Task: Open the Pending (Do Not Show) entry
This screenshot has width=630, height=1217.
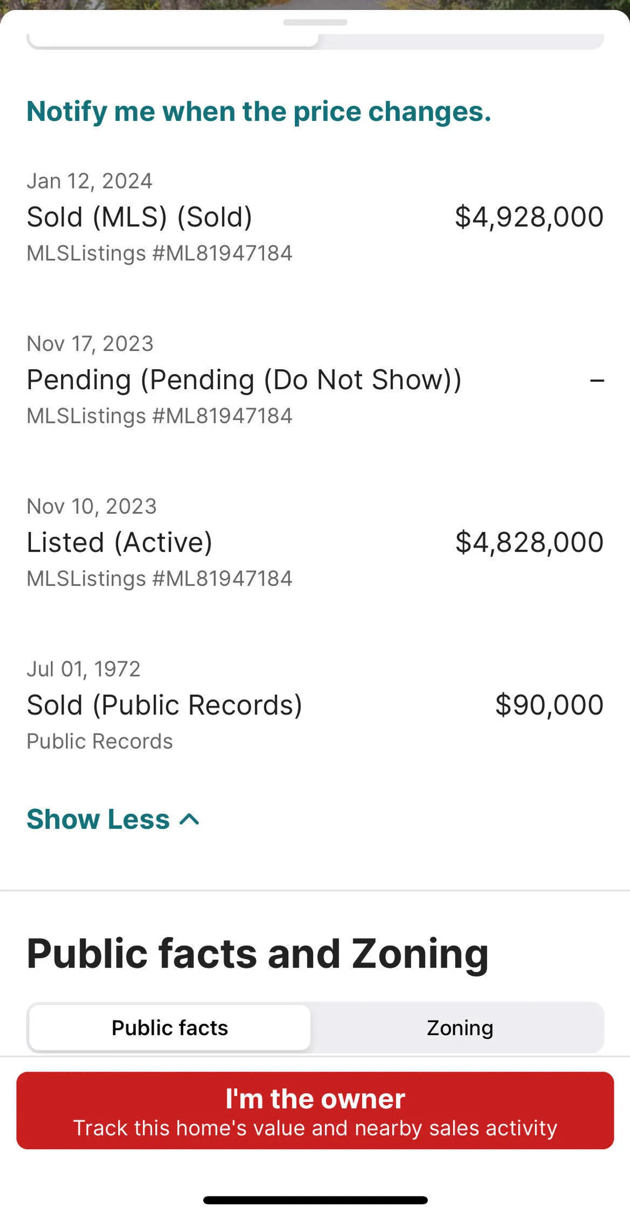Action: click(244, 380)
